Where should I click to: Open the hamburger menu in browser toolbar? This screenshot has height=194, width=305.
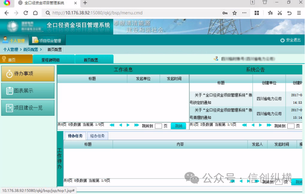point(299,12)
